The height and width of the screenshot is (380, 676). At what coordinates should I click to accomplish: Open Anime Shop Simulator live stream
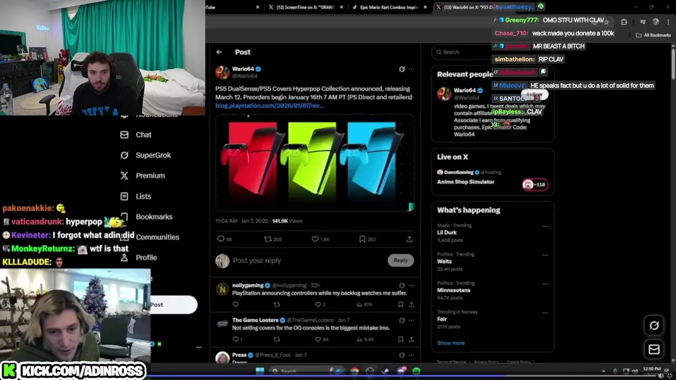tap(465, 182)
